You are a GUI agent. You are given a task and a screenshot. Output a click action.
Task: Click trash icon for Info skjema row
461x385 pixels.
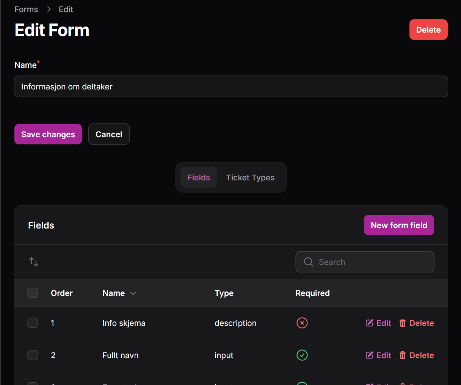403,323
